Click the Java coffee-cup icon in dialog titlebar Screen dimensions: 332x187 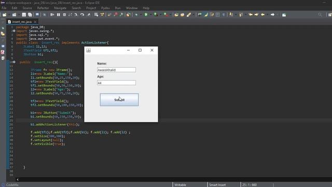89,50
